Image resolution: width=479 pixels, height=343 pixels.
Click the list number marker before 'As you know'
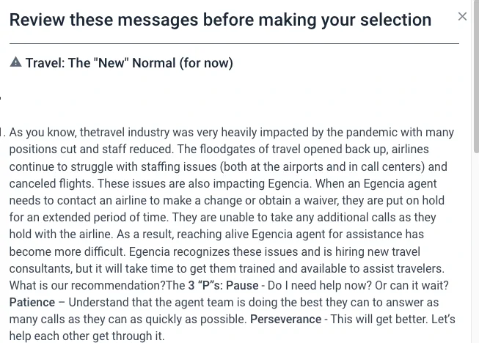[3, 133]
